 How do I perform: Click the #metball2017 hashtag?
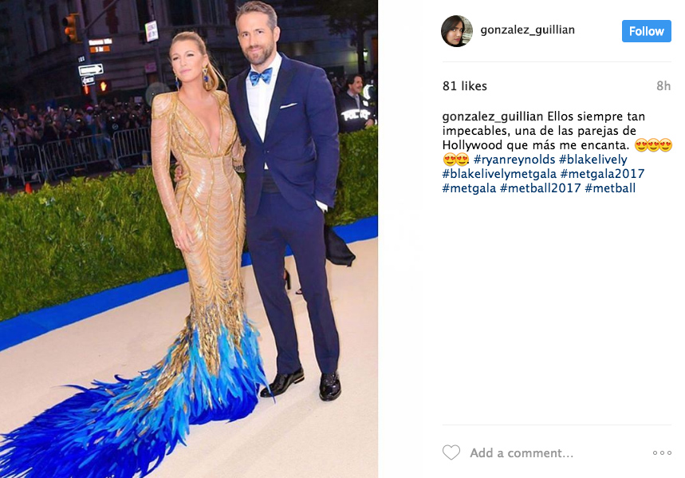[x=540, y=188]
